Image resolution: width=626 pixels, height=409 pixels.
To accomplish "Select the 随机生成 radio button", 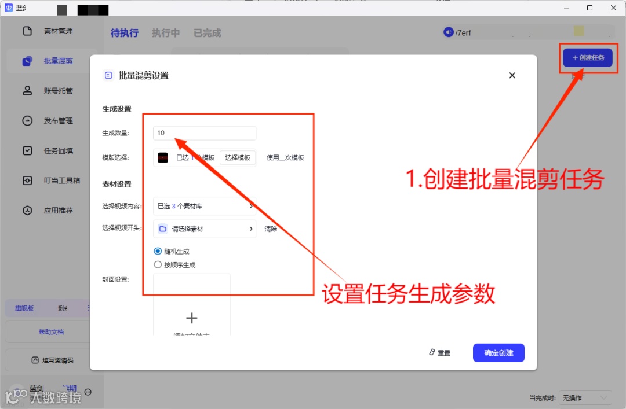I will pyautogui.click(x=158, y=251).
